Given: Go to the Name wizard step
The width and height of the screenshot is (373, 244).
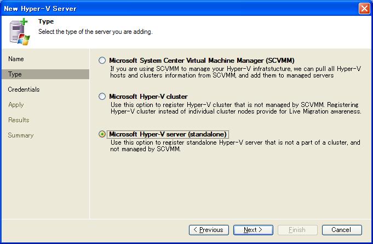Looking at the screenshot, I should (x=16, y=59).
